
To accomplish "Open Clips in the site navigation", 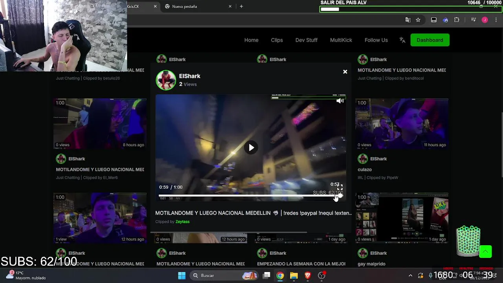I will point(277,40).
